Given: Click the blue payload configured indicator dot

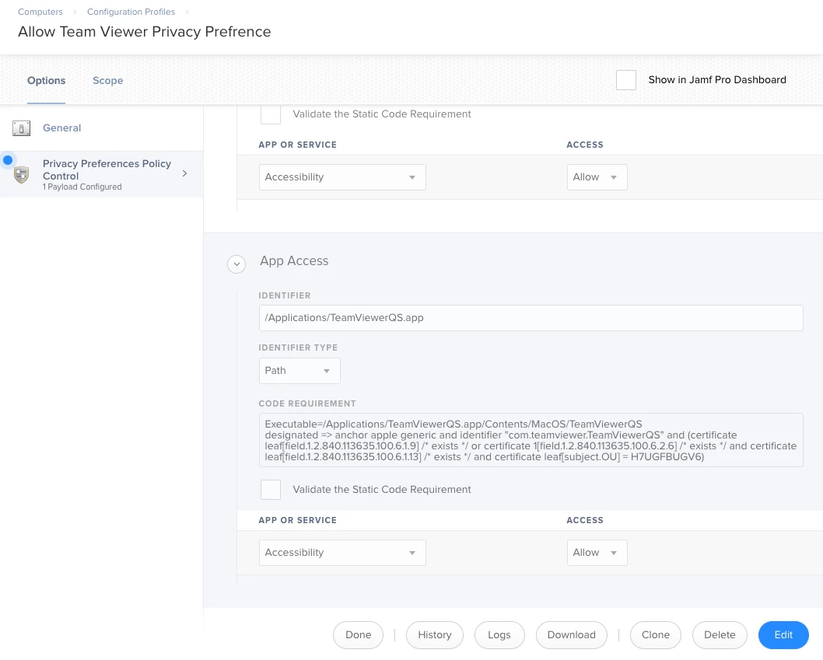Looking at the screenshot, I should coord(8,160).
